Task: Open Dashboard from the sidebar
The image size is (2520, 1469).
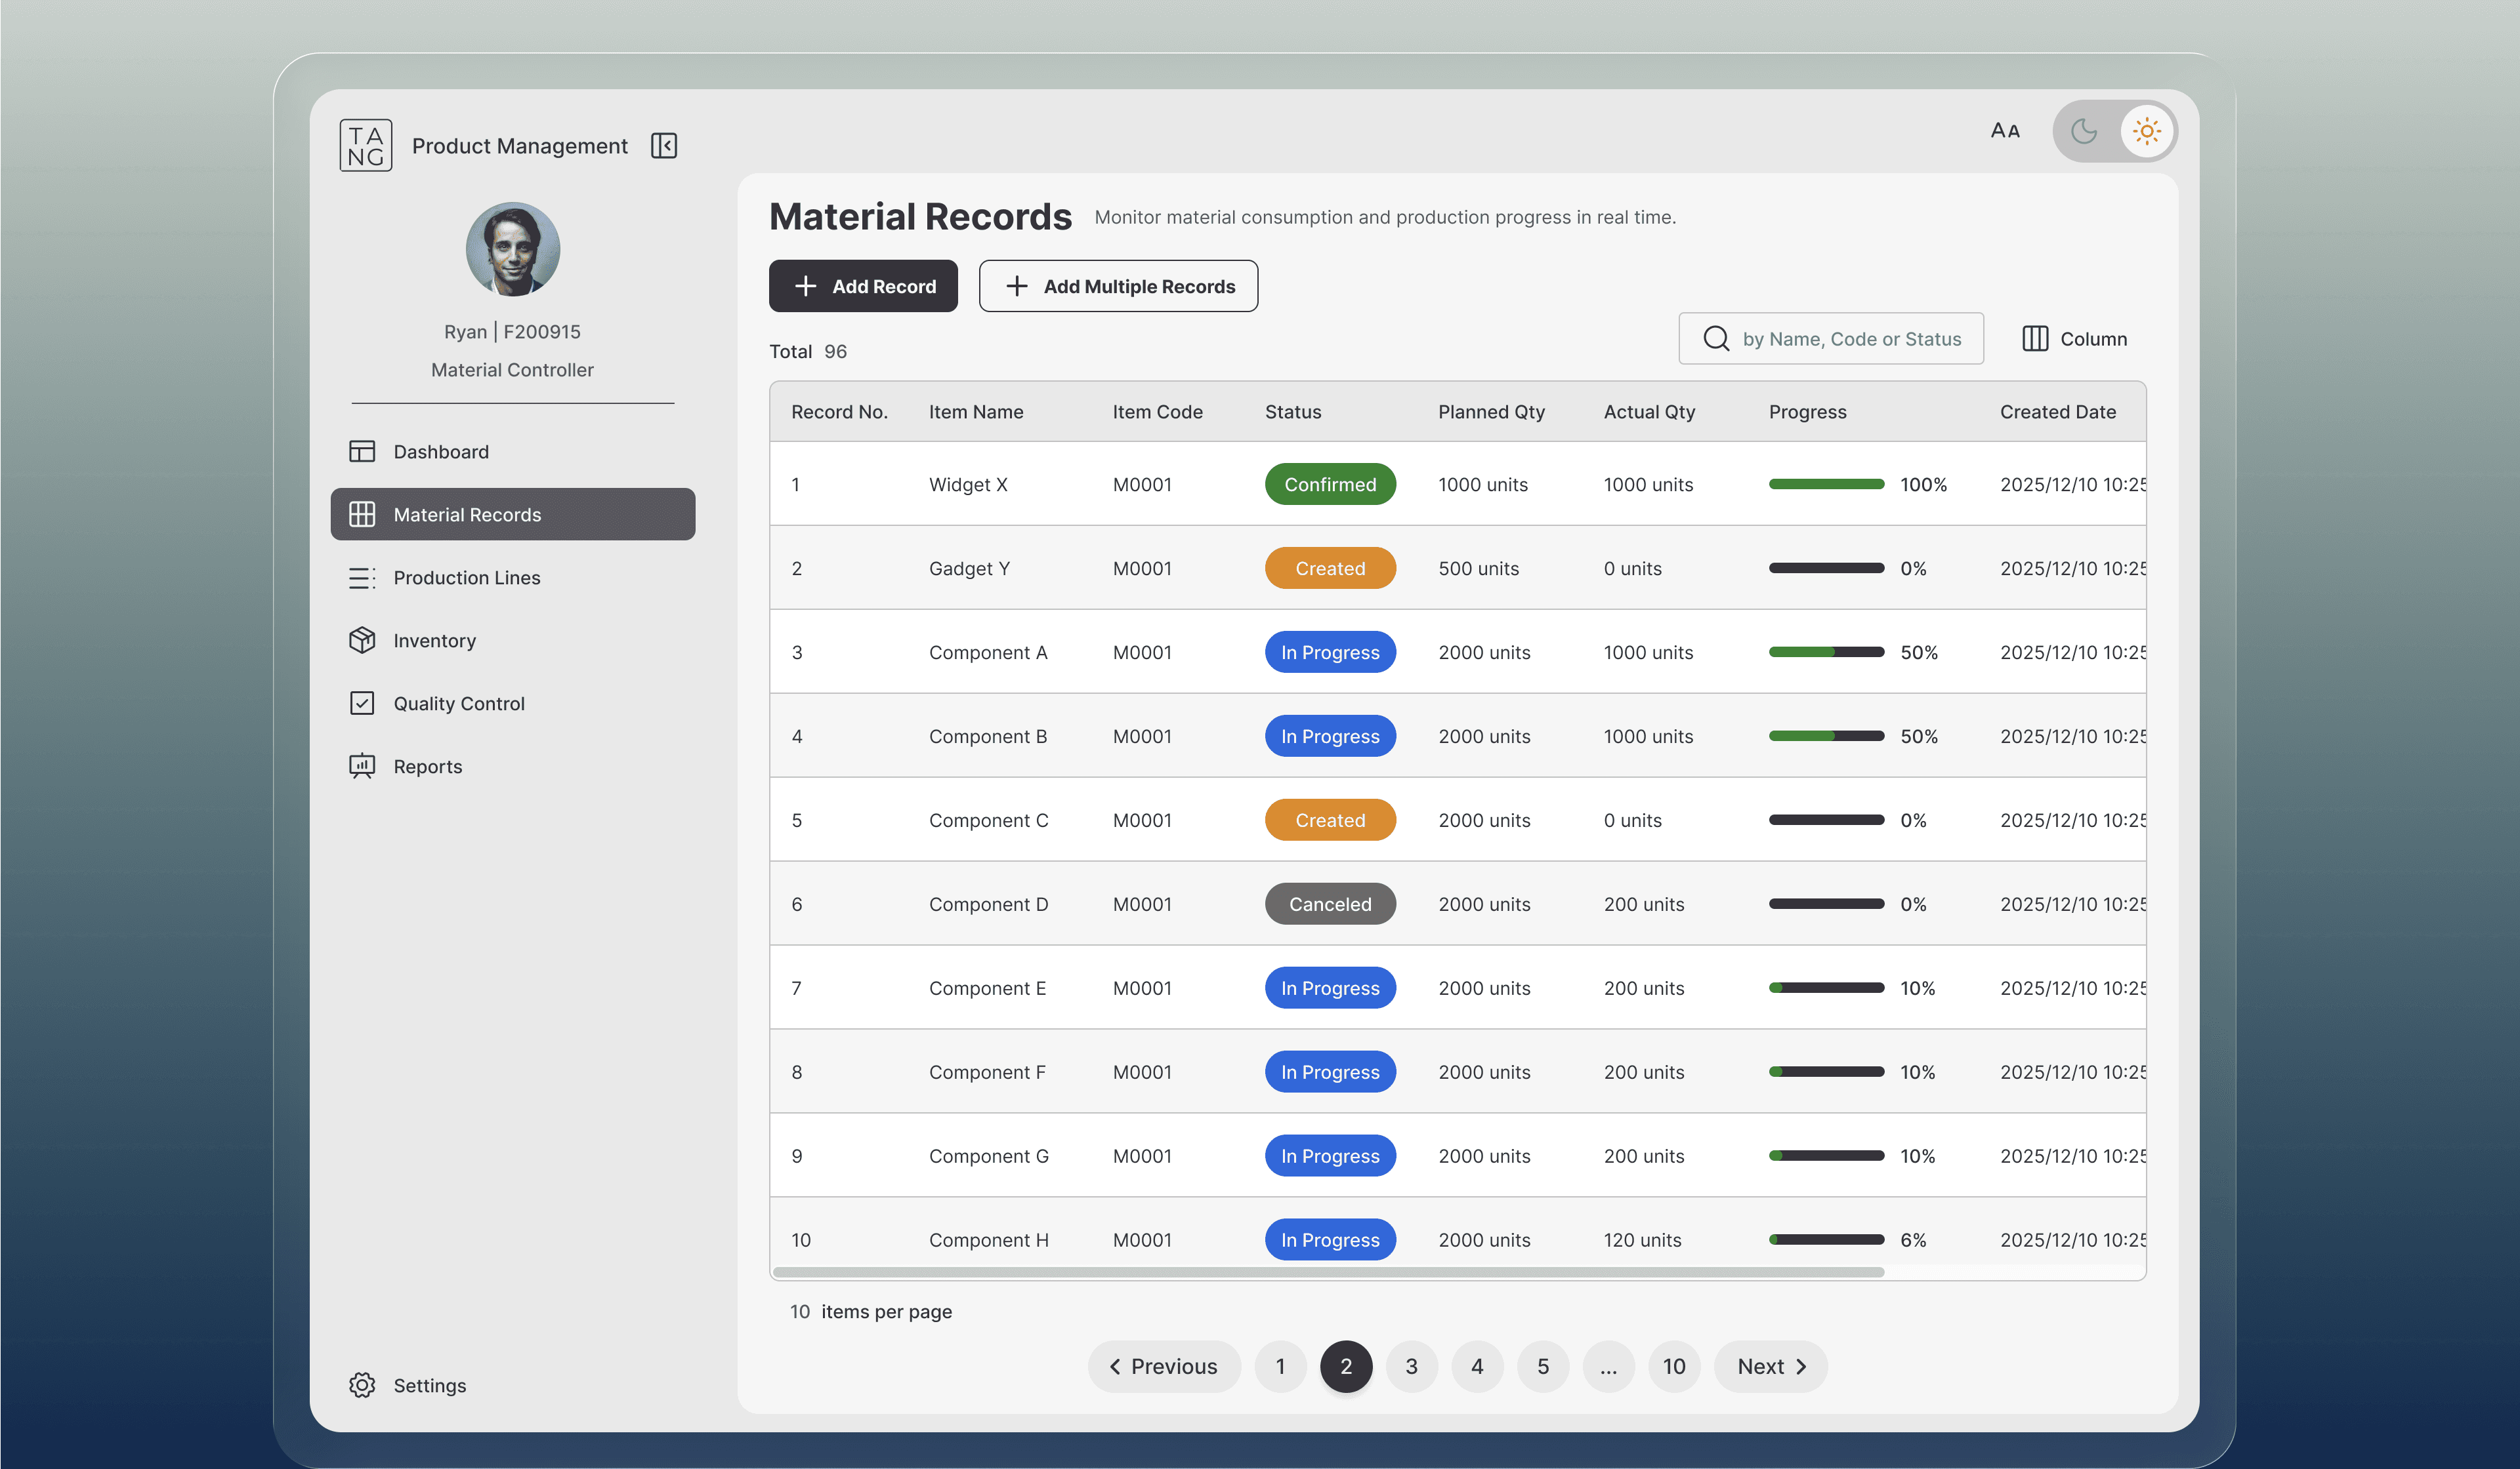Action: point(440,452)
